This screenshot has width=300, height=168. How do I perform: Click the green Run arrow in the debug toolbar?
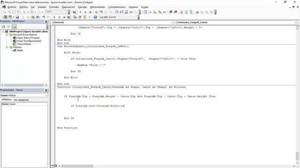pos(80,12)
